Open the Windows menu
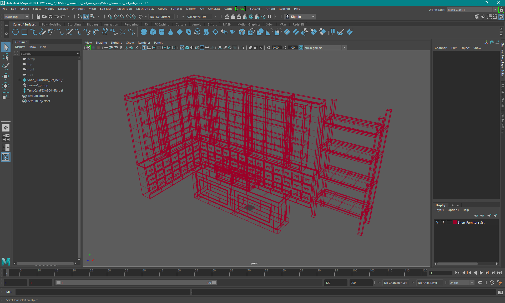 [x=78, y=9]
